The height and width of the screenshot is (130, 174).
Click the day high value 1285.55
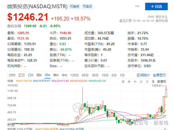click(23, 33)
